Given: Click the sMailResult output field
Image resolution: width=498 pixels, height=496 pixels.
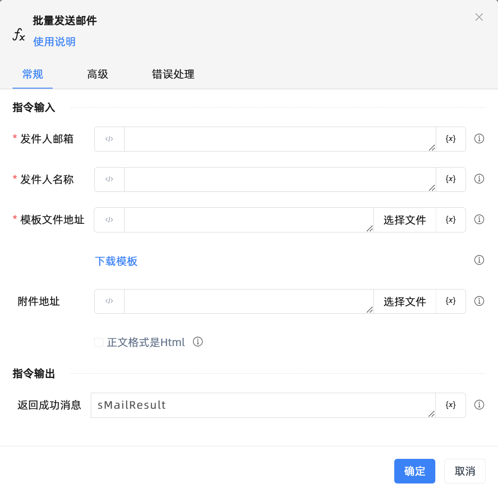Looking at the screenshot, I should click(263, 405).
